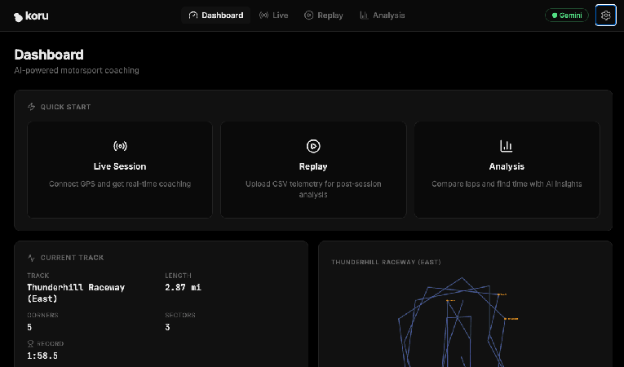Select the Analysis tab in top navigation

point(382,15)
